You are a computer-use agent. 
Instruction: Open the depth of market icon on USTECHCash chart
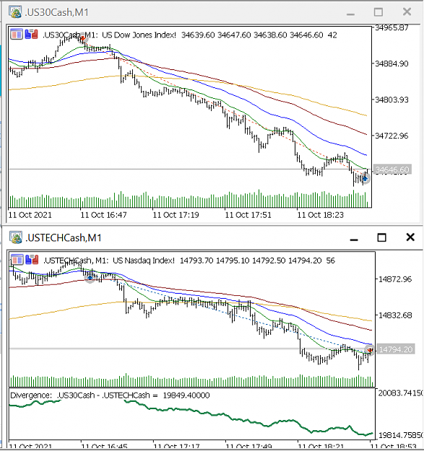(x=17, y=260)
